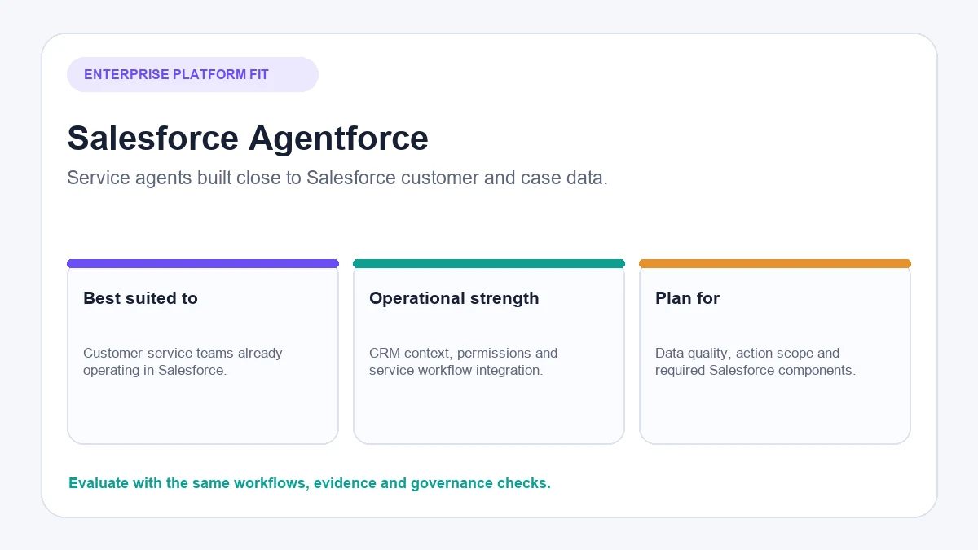Click the text about data quality and action scope
978x550 pixels.
tap(756, 362)
